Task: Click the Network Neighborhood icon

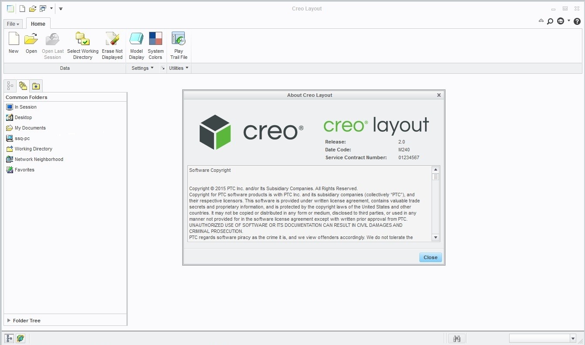Action: (10, 159)
